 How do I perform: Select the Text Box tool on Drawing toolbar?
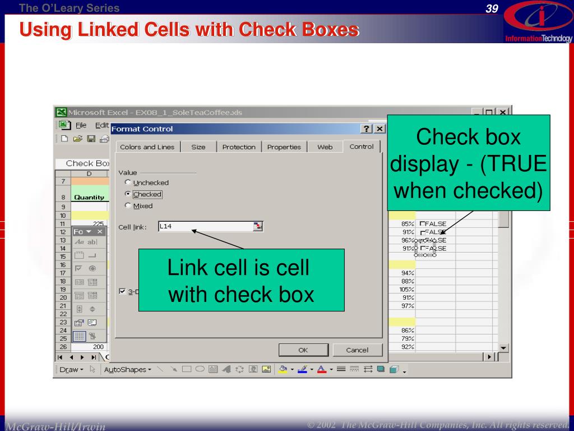click(x=213, y=369)
